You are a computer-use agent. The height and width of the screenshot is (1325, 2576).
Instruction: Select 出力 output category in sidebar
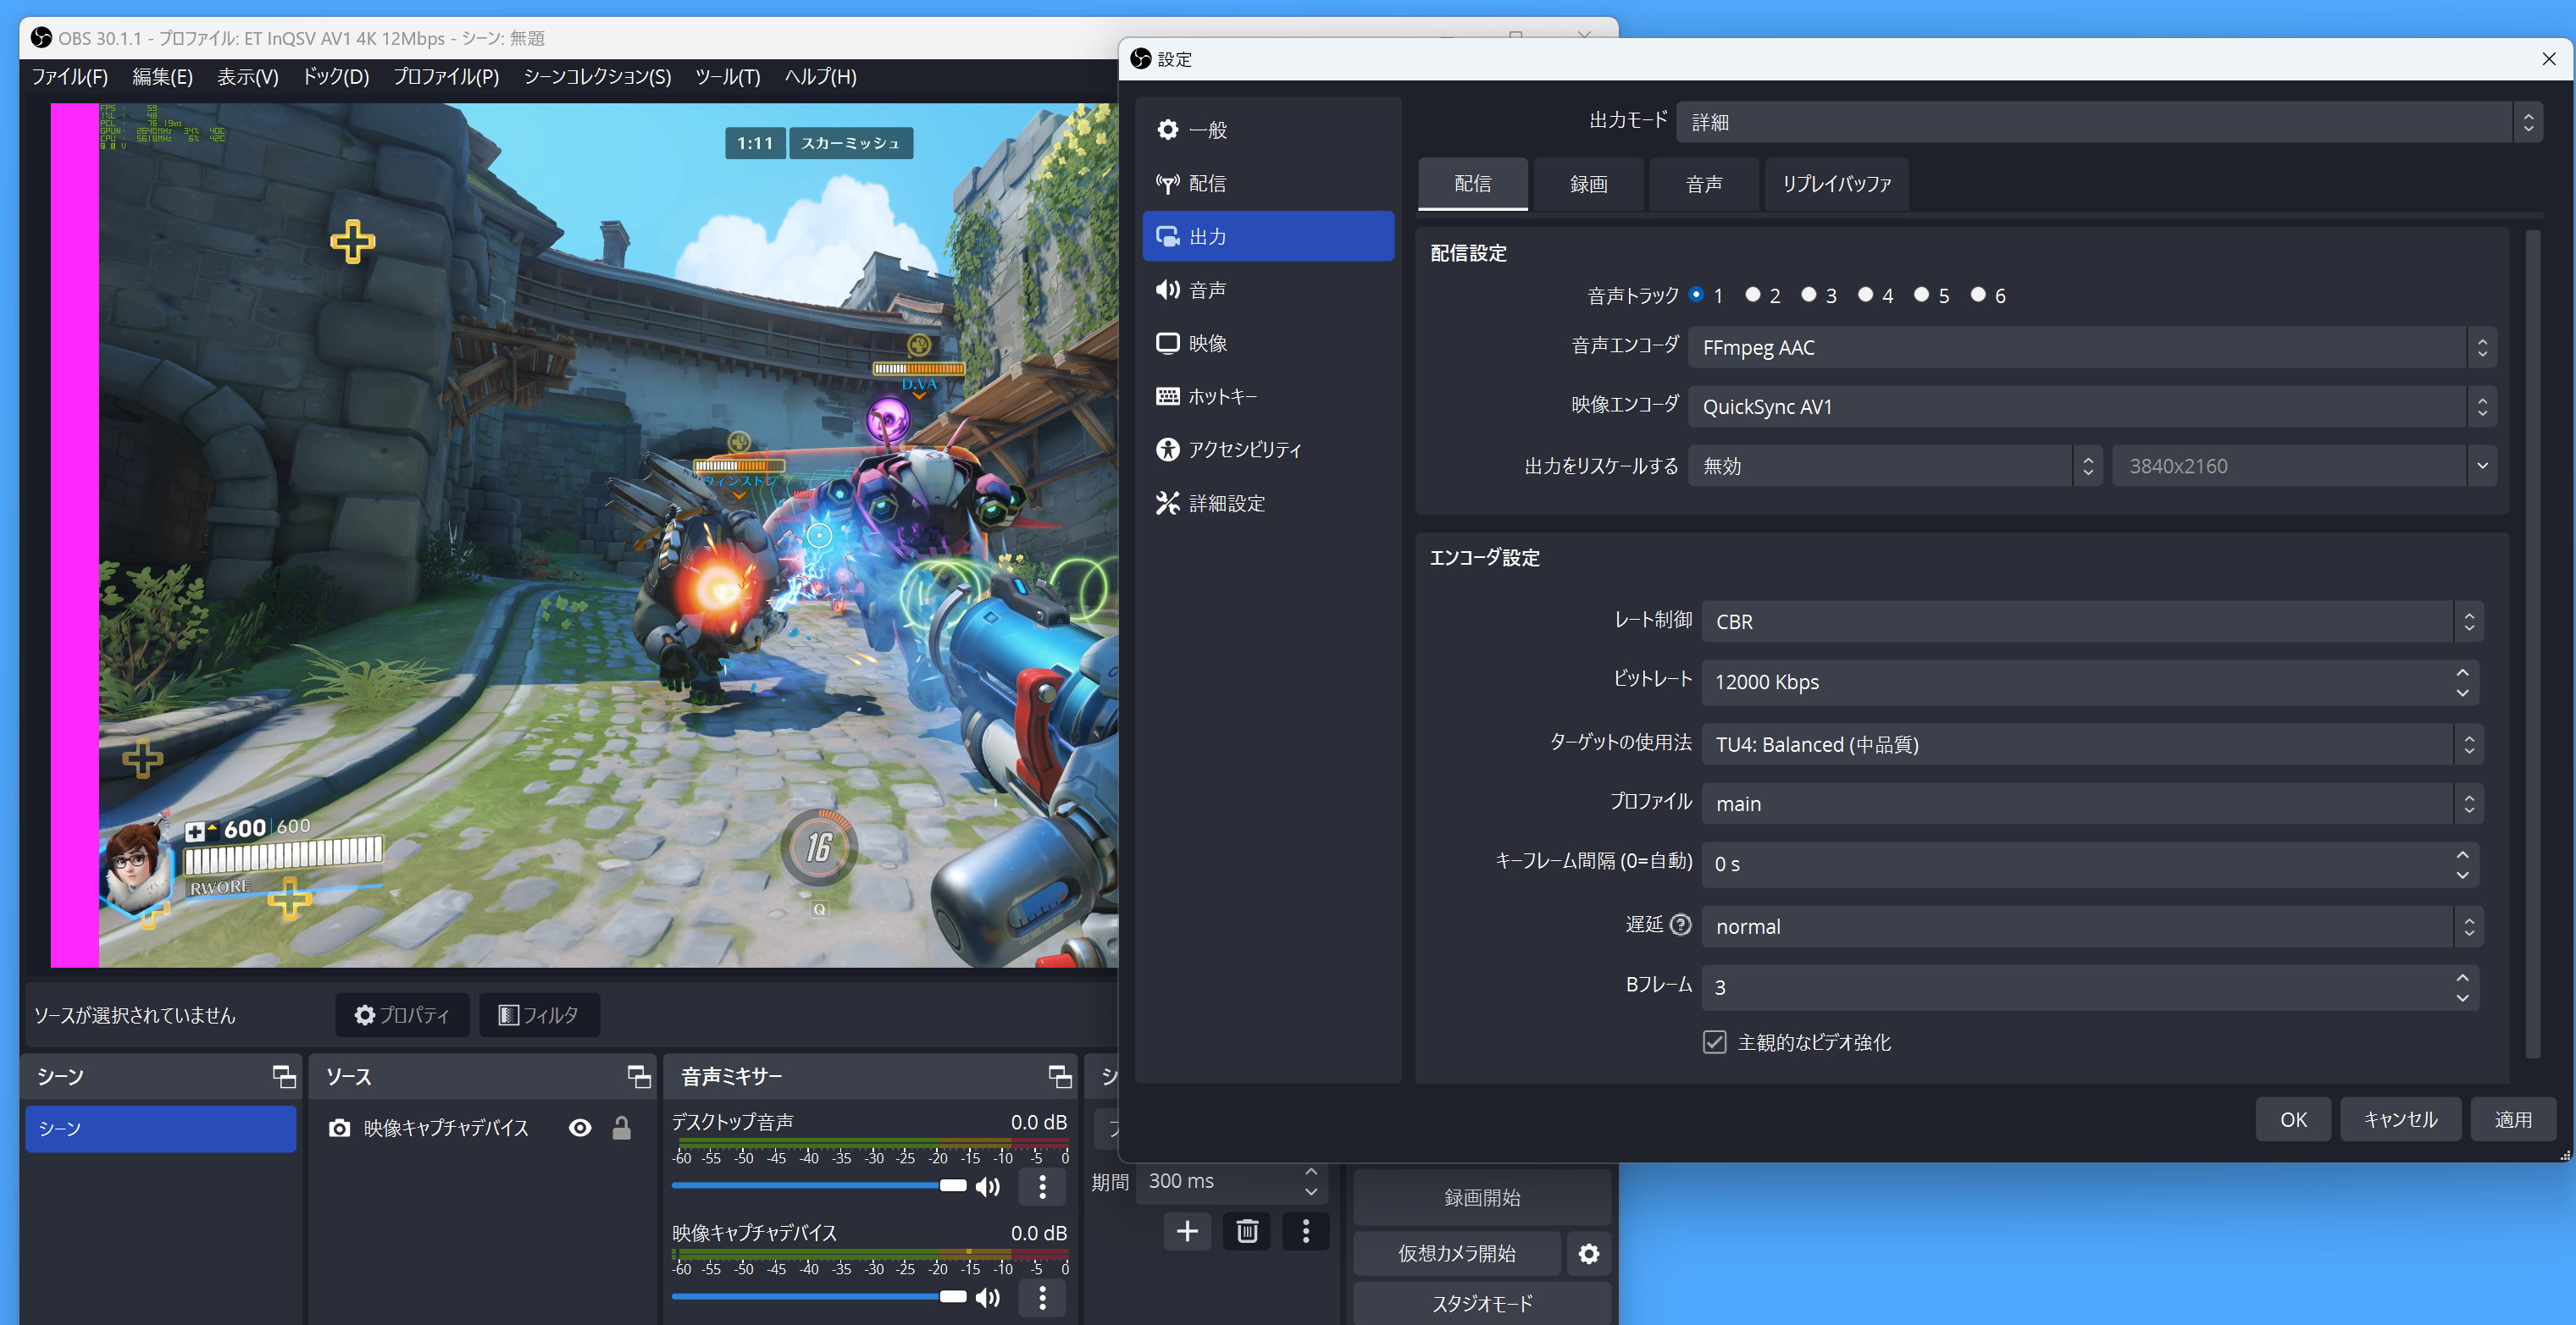[x=1267, y=237]
